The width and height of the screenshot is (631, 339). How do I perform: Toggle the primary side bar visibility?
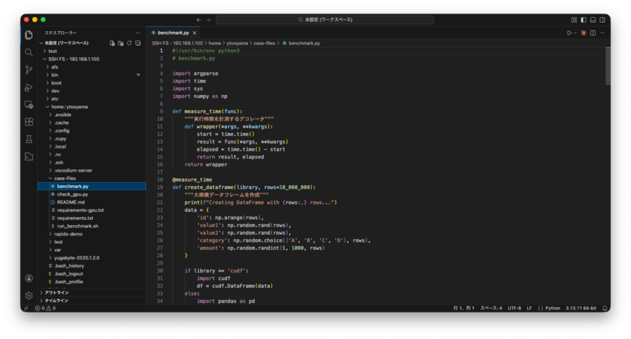584,20
